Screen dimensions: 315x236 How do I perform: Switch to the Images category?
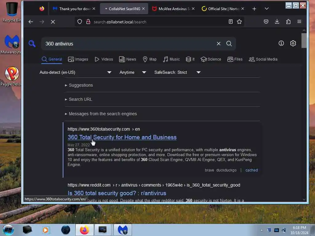[x=78, y=59]
